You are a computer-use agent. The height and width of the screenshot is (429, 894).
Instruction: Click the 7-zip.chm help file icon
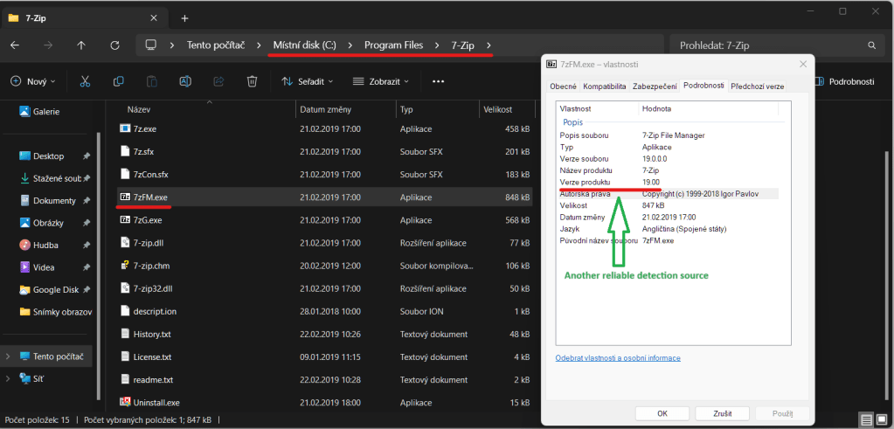125,266
